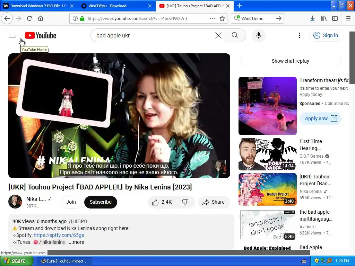Click the 1:28 PM system clock
This screenshot has width=355, height=266.
coord(342,261)
